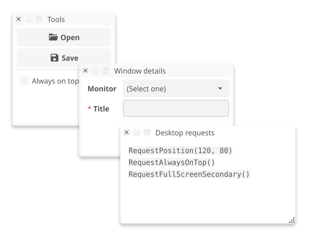Viewport: 319px width, 242px height.
Task: Minimize the Tools window
Action: 29,19
